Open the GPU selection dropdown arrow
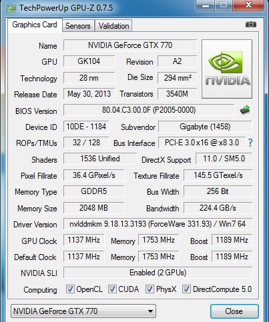Viewport: 269px width, 322px height. tap(150, 311)
